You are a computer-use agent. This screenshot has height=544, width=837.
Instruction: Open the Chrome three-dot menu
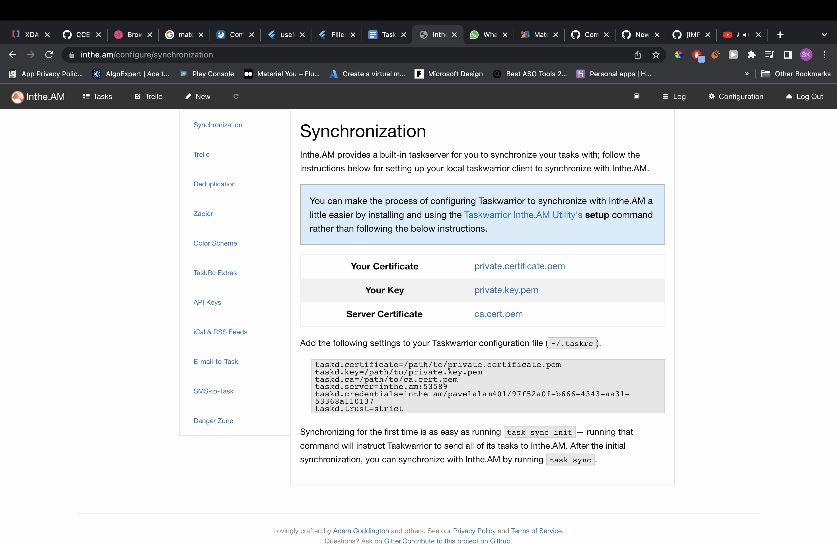tap(825, 55)
